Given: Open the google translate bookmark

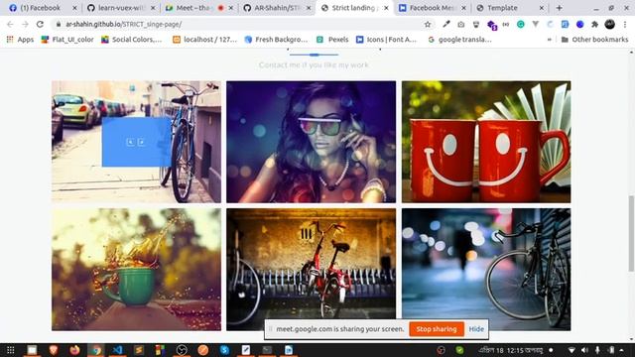Looking at the screenshot, I should tap(459, 40).
